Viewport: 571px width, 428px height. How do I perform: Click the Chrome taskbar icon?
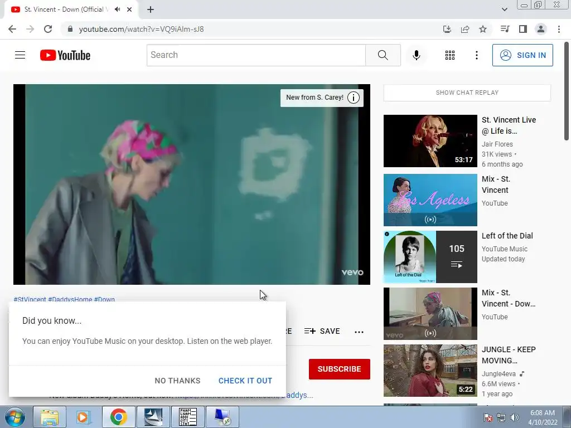click(x=118, y=417)
